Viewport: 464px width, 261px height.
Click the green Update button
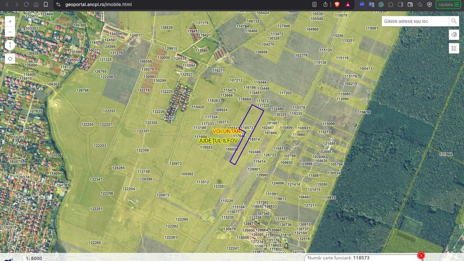tap(448, 4)
